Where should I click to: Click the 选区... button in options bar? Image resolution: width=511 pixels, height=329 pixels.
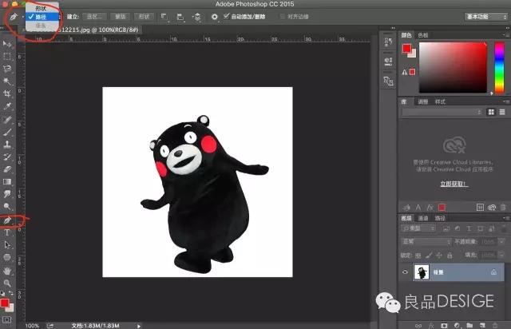pyautogui.click(x=94, y=15)
